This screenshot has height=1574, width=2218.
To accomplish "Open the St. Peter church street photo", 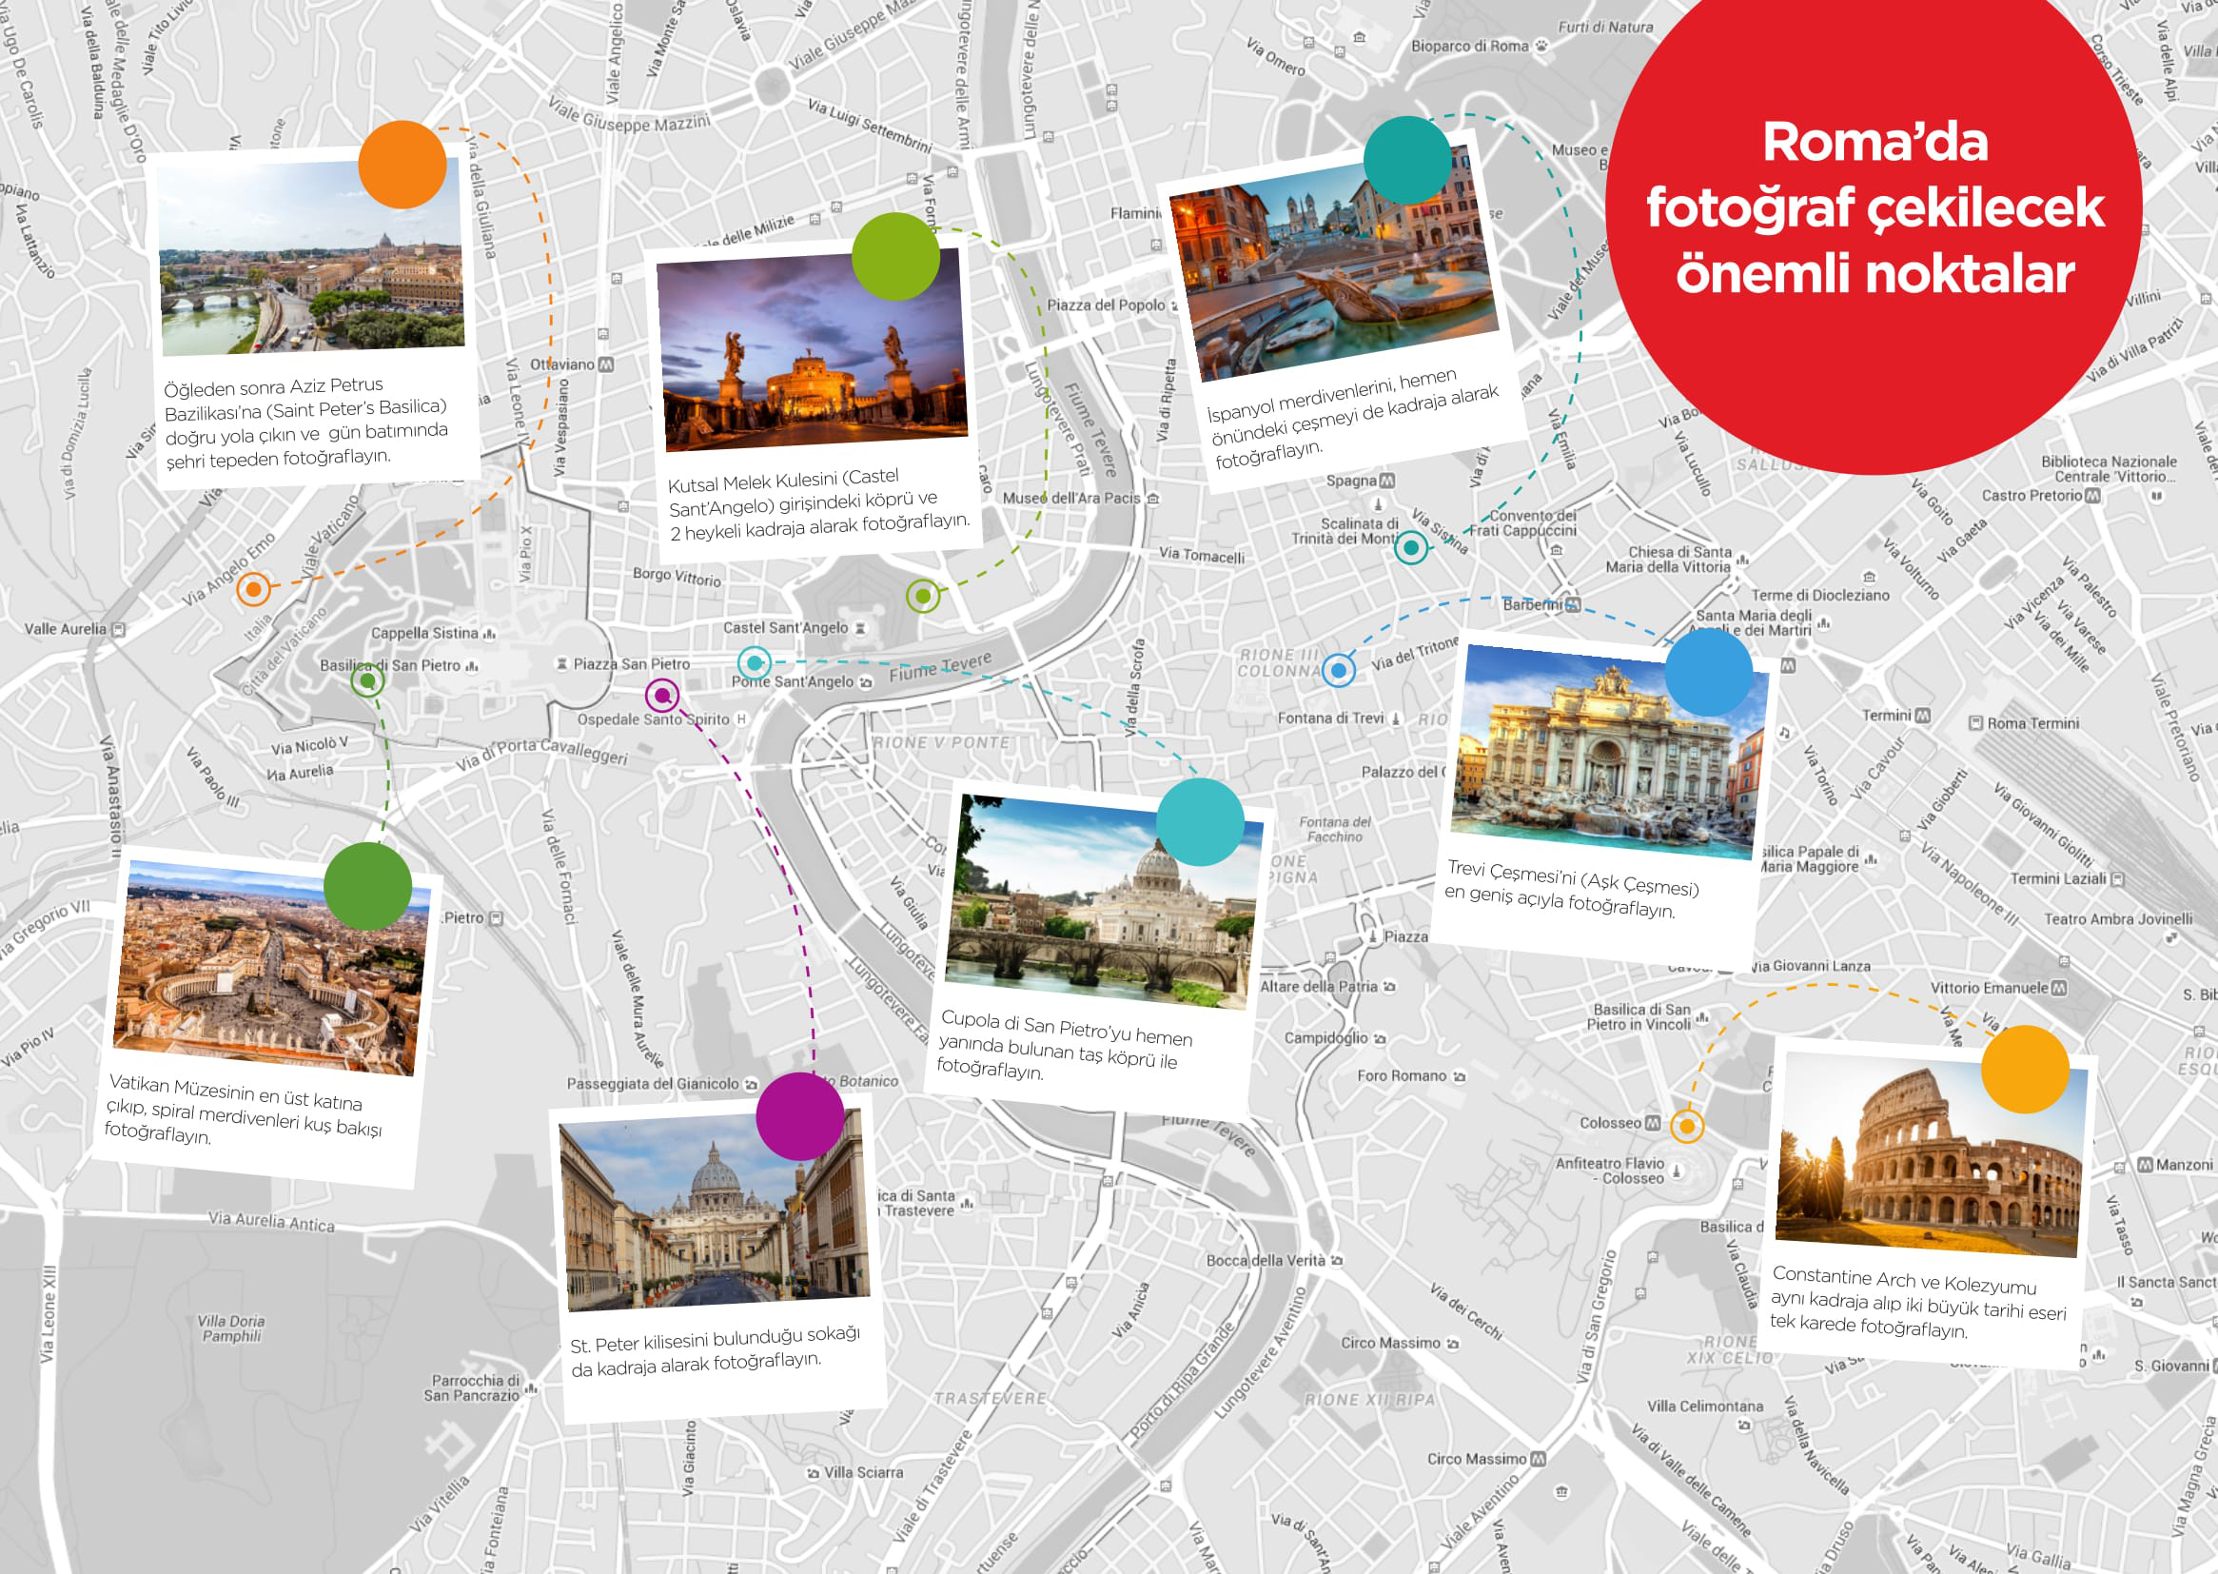I will point(715,1210).
